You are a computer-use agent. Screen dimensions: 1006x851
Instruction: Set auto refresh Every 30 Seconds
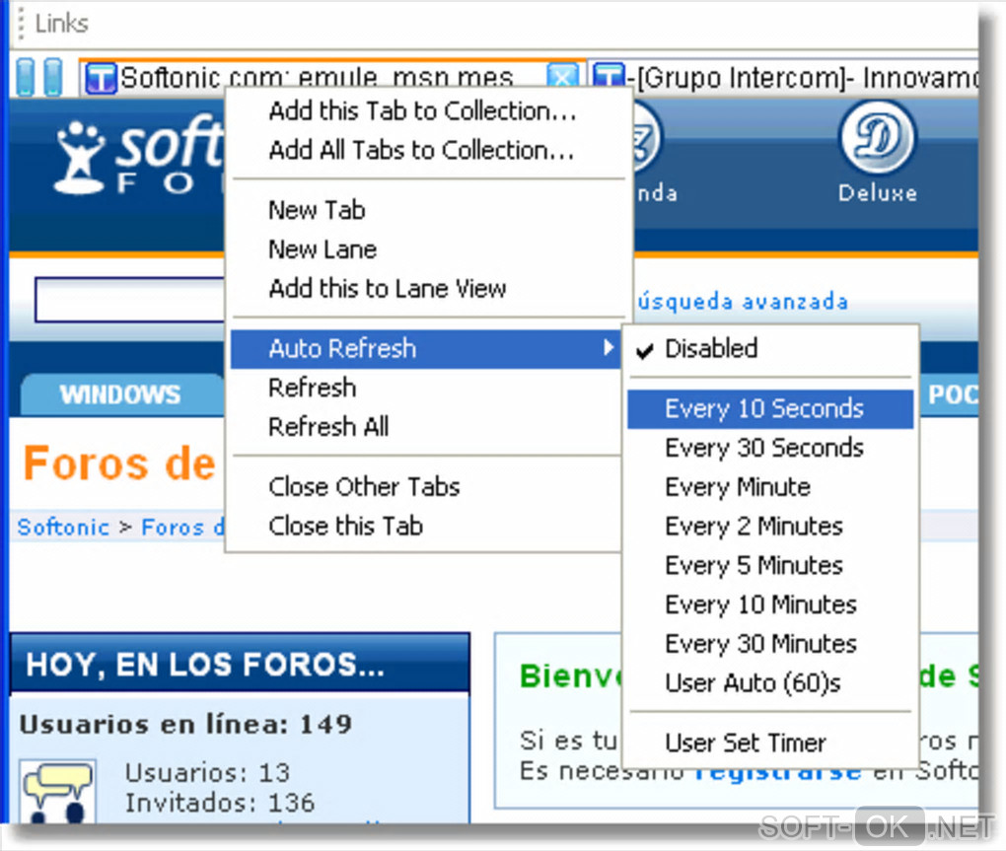(x=770, y=448)
